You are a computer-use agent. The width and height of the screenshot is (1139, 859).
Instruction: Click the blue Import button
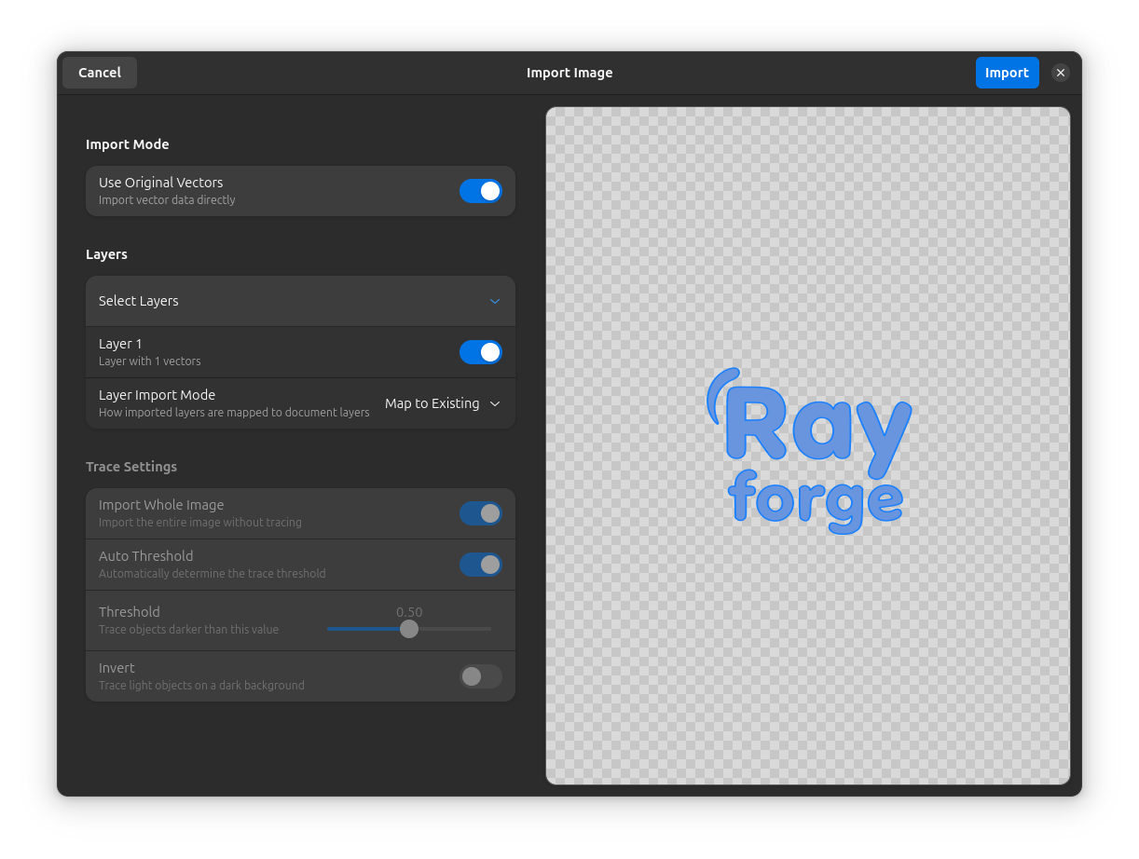(x=1008, y=72)
